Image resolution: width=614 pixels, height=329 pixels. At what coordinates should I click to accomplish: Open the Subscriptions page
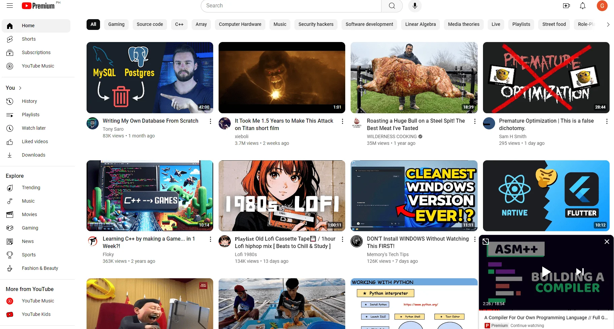pyautogui.click(x=36, y=52)
